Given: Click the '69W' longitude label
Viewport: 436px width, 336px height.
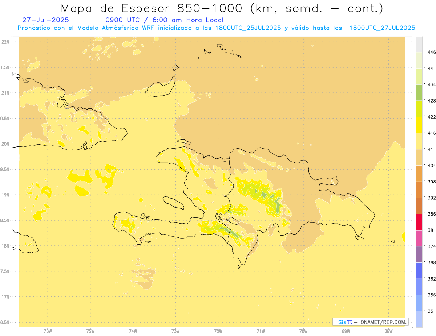Looking at the screenshot, I should pyautogui.click(x=346, y=331).
